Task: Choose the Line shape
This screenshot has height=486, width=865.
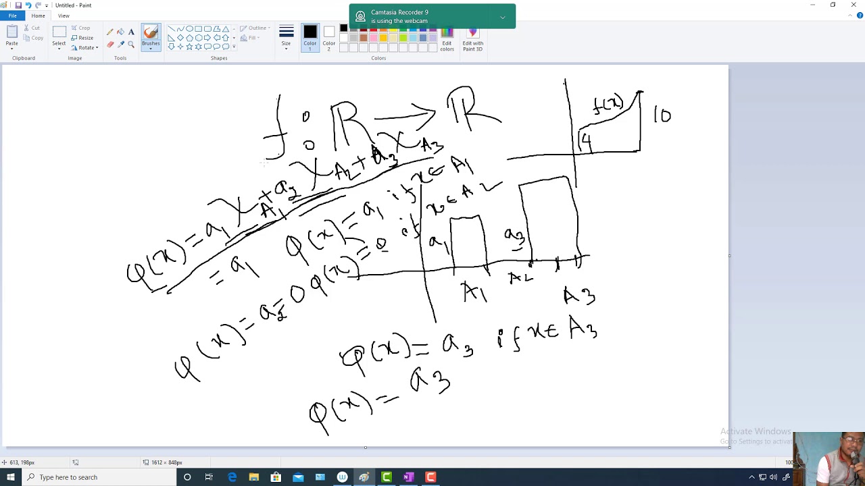Action: 172,29
